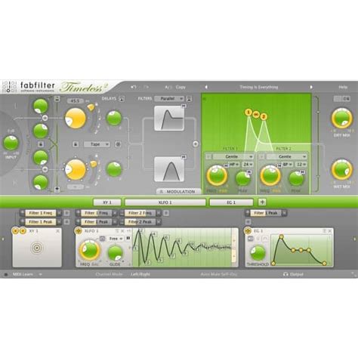Toggle the right button above Dry Mix knob
Viewport: 358px width, 358px height.
(346, 99)
